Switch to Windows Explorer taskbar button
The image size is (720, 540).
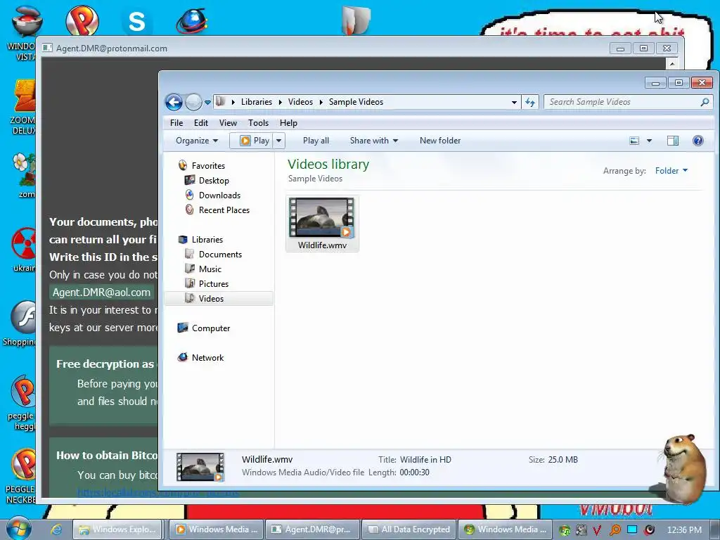click(118, 529)
